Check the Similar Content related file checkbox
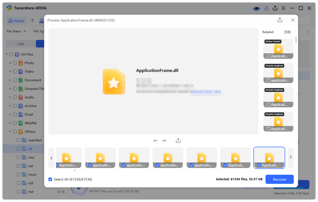This screenshot has width=318, height=202. pyautogui.click(x=268, y=56)
